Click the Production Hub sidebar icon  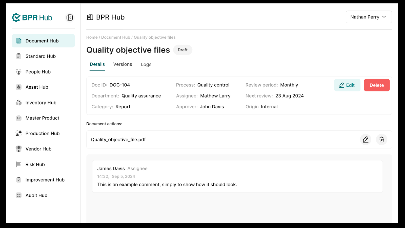pyautogui.click(x=19, y=133)
